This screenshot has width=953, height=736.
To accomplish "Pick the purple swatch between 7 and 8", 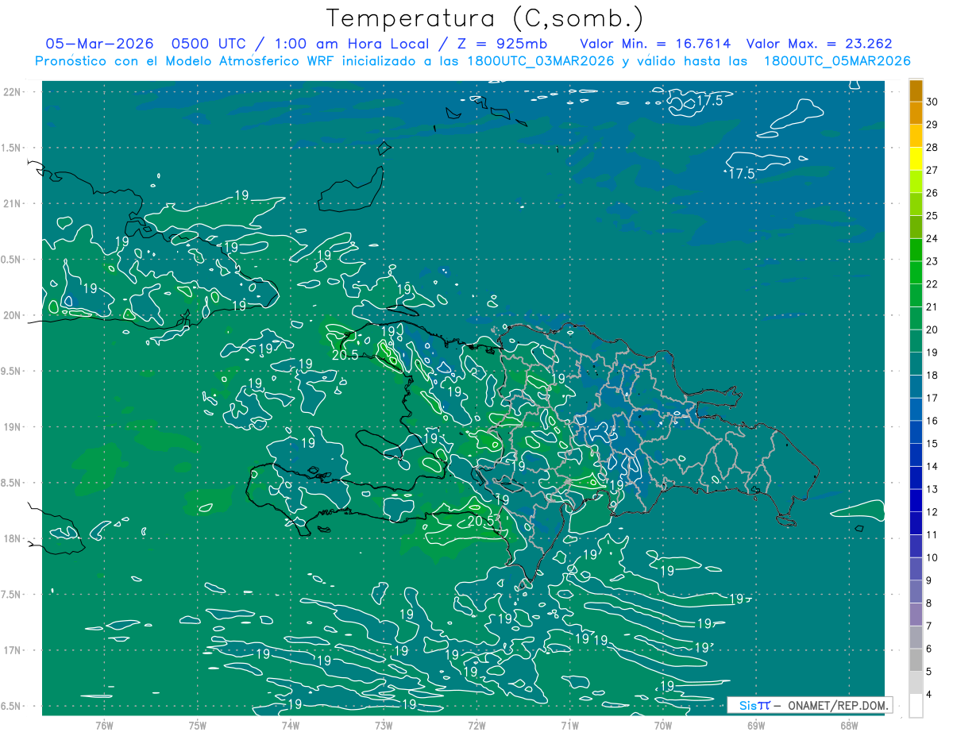I will [916, 615].
